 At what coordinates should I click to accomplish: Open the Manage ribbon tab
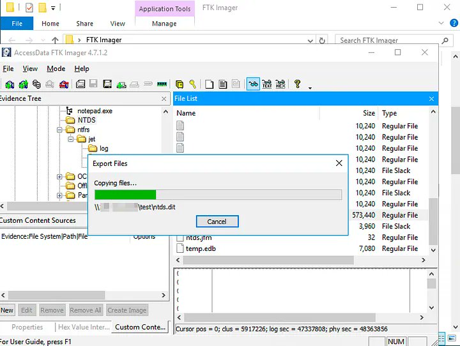point(164,24)
